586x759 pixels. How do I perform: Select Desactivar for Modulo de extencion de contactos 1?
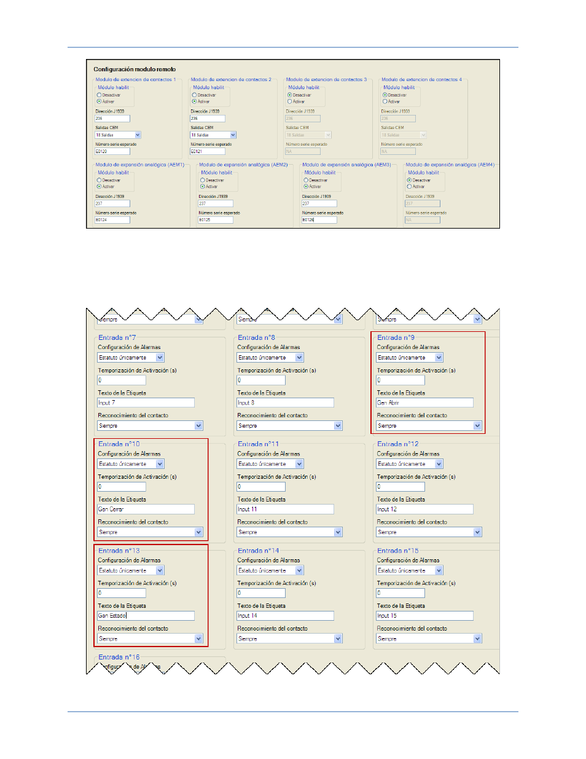tap(99, 95)
